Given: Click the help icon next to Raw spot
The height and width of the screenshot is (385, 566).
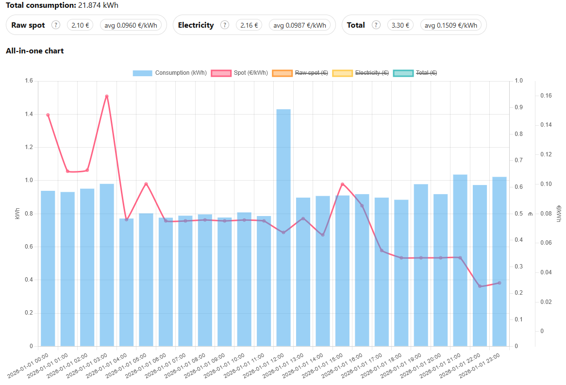Looking at the screenshot, I should coord(56,25).
